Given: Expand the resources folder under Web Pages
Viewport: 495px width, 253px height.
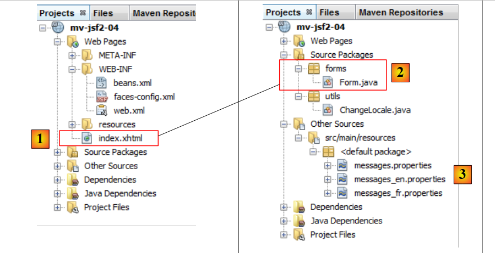Looking at the screenshot, I should (72, 125).
